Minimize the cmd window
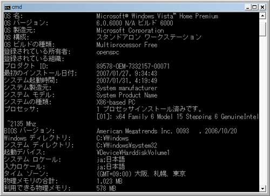270x196 pixels. coord(248,7)
